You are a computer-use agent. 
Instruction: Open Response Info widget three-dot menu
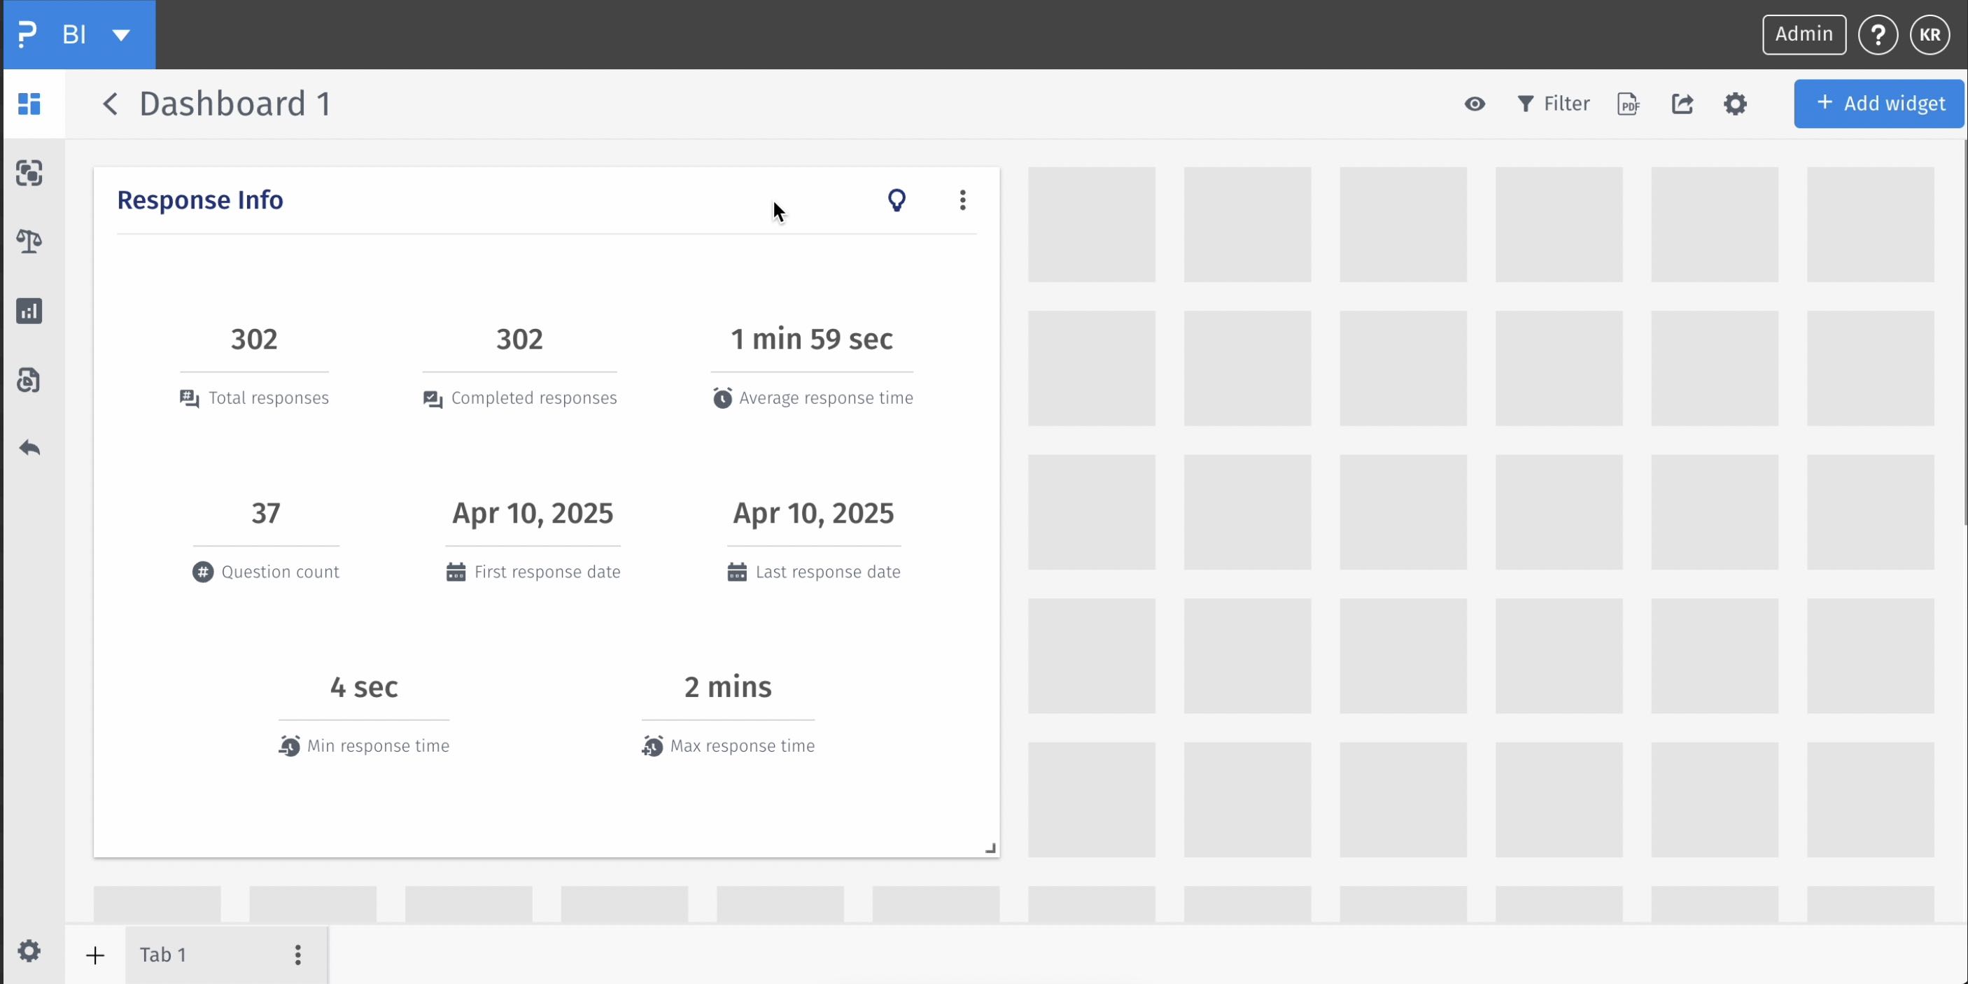coord(962,200)
